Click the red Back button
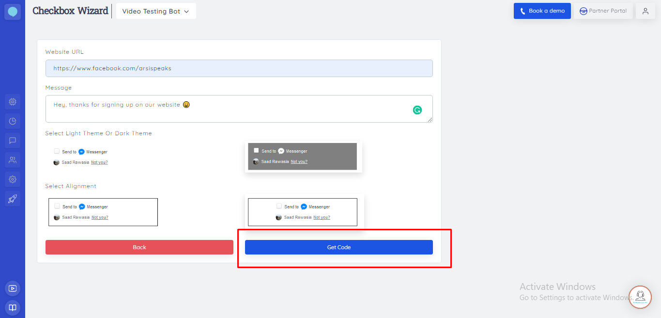The image size is (661, 318). [x=139, y=247]
